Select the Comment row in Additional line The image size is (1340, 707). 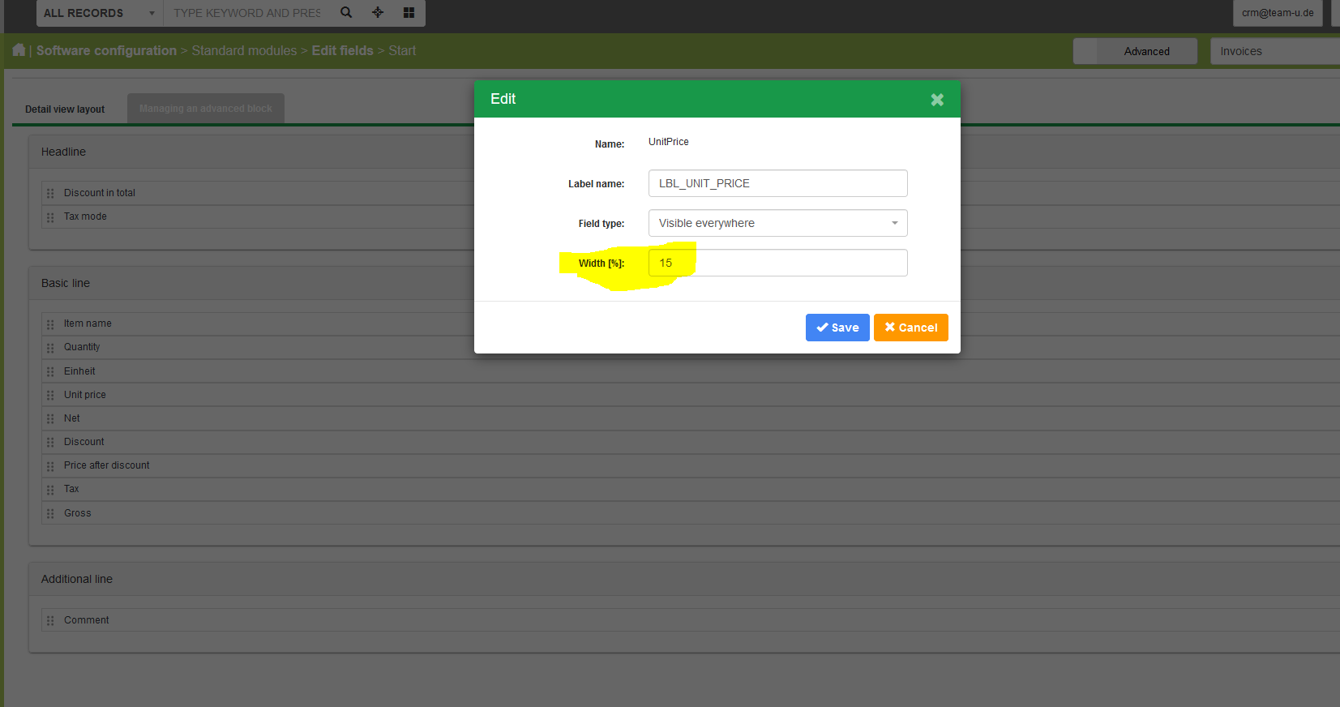pos(691,620)
